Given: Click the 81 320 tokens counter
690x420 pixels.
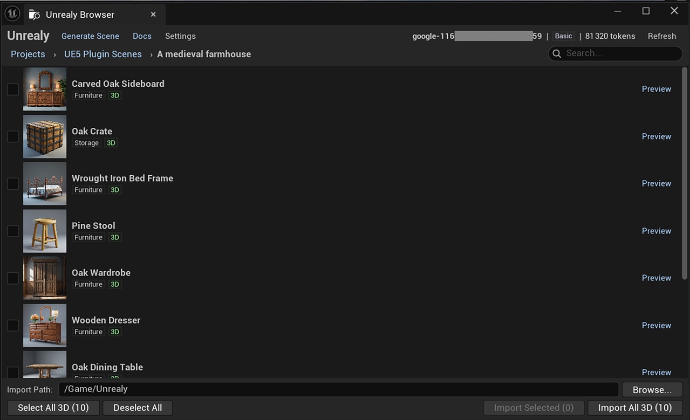Looking at the screenshot, I should coord(610,36).
